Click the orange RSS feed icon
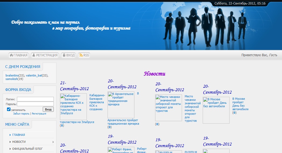 81,55
